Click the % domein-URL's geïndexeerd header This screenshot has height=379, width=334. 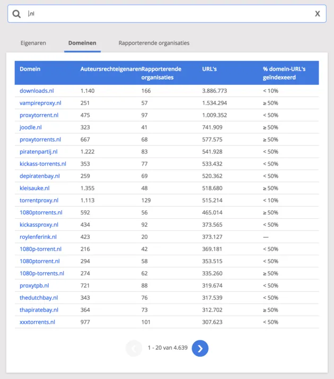point(284,73)
